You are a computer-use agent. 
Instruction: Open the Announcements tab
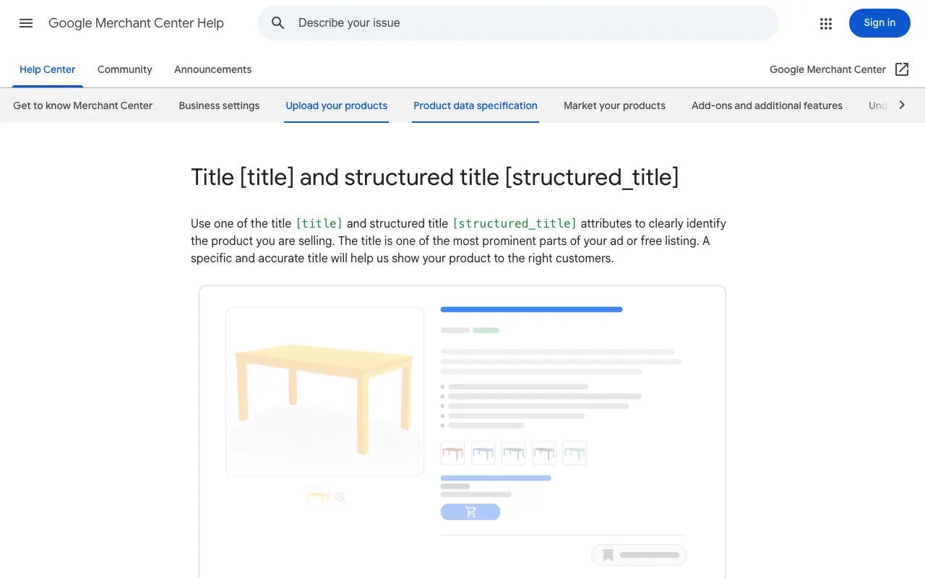[213, 69]
